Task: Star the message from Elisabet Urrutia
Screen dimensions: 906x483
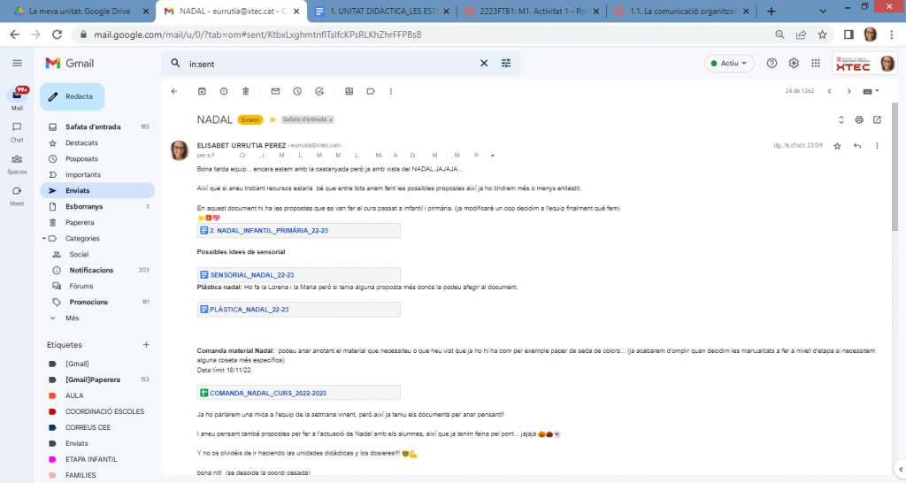Action: coord(837,145)
